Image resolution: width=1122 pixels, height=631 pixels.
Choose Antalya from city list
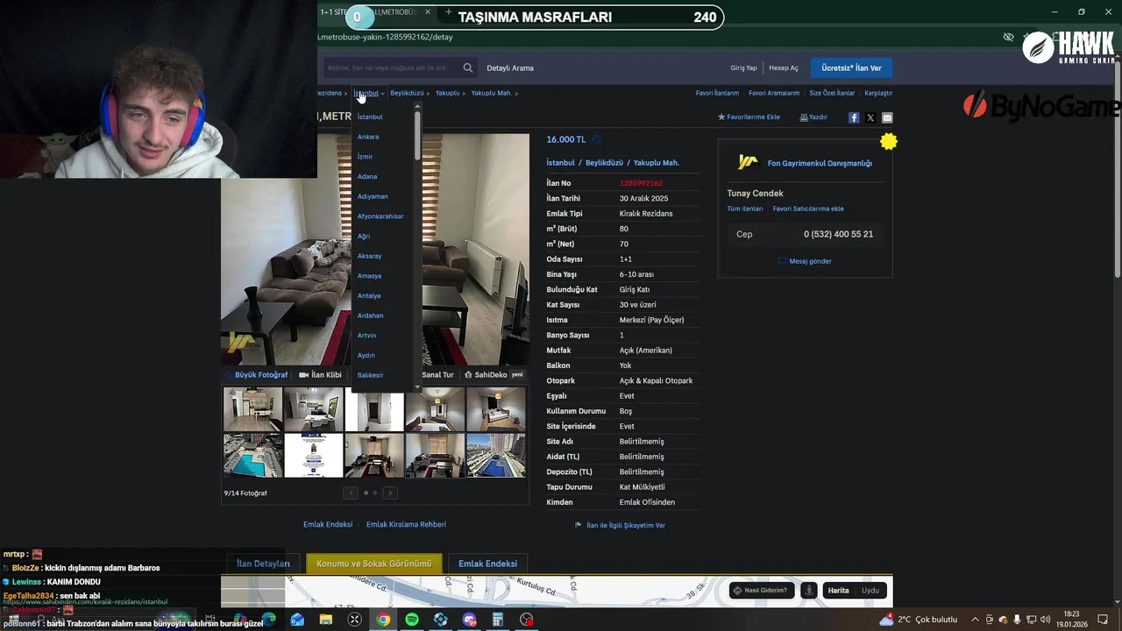(x=369, y=296)
